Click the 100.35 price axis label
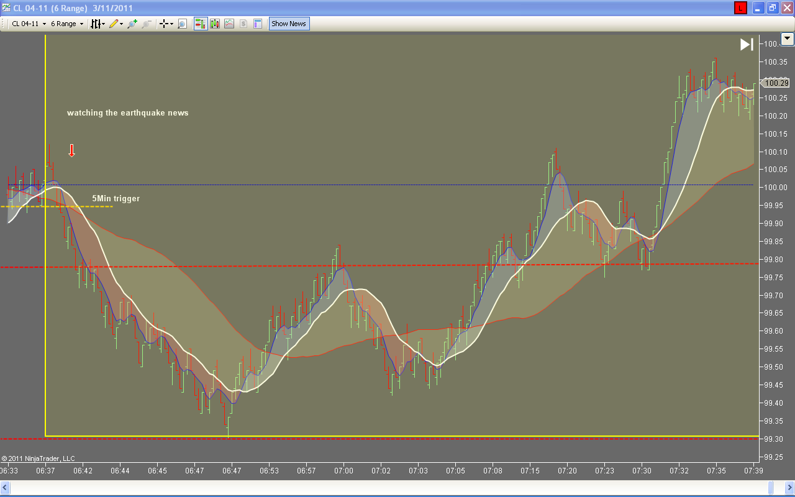This screenshot has height=497, width=795. pyautogui.click(x=776, y=62)
